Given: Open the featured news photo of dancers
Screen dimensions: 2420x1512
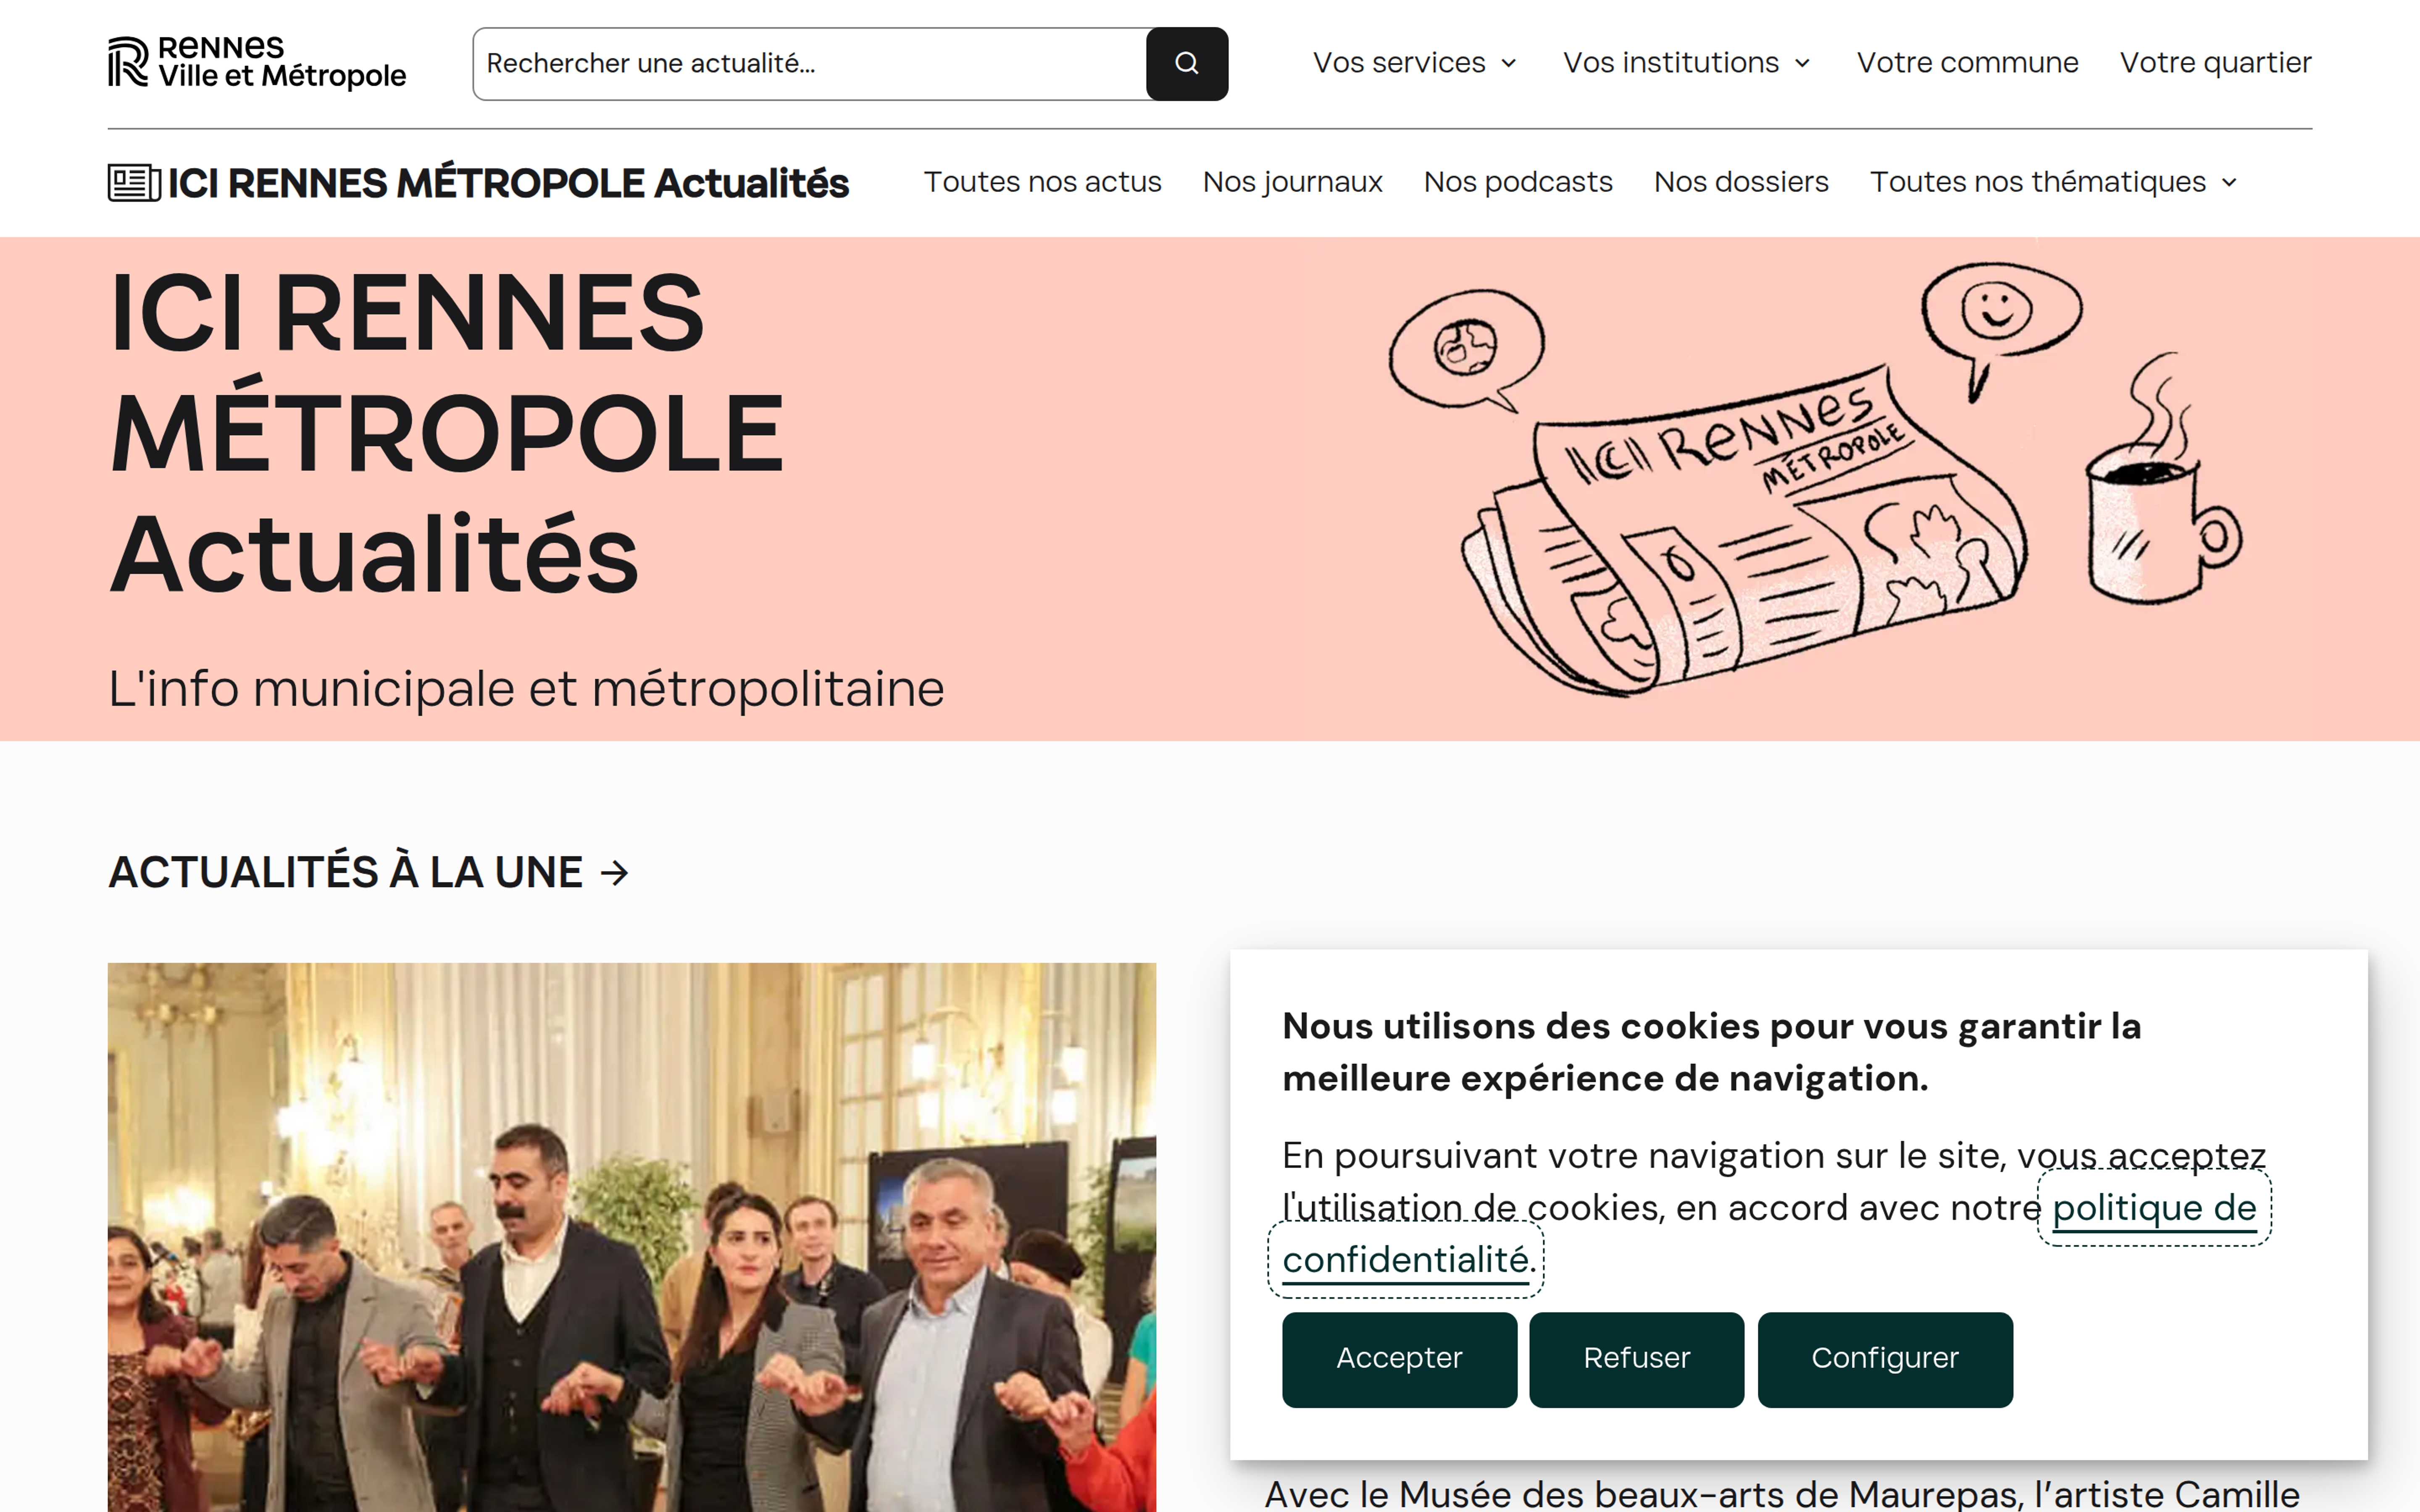Looking at the screenshot, I should [x=632, y=1237].
